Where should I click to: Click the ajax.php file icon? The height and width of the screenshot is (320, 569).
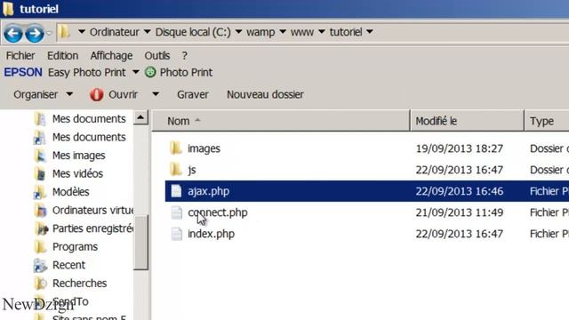176,191
